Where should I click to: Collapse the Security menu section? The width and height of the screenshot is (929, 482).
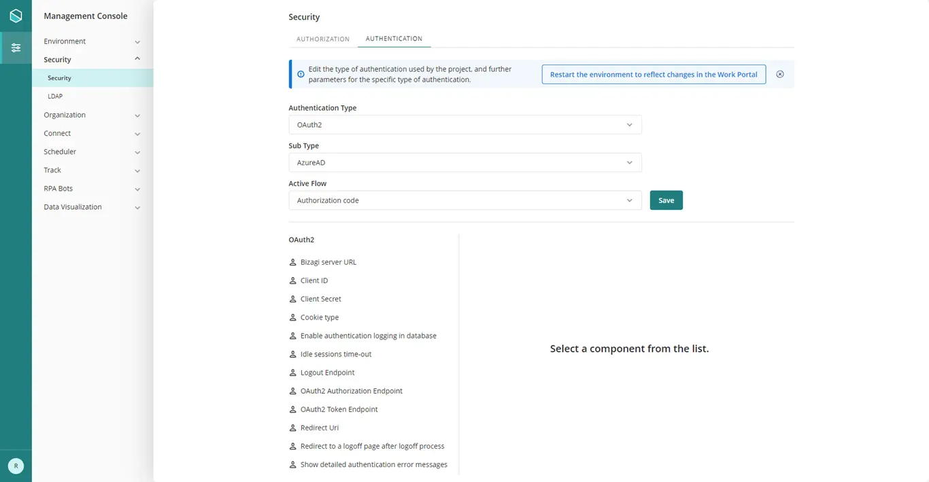point(92,60)
